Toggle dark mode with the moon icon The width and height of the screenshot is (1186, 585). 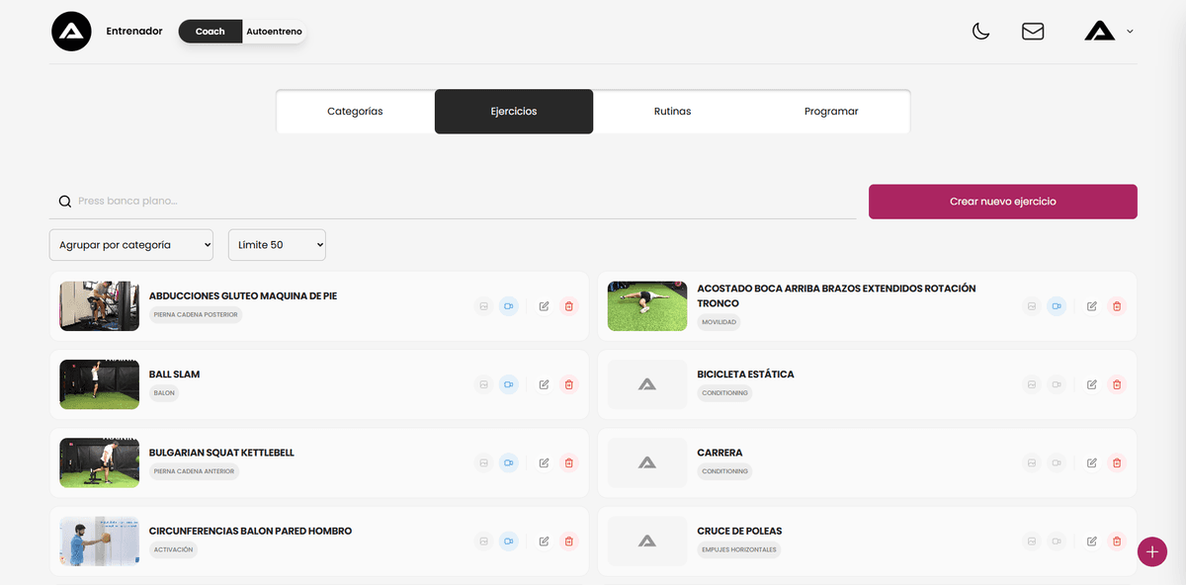pyautogui.click(x=980, y=32)
